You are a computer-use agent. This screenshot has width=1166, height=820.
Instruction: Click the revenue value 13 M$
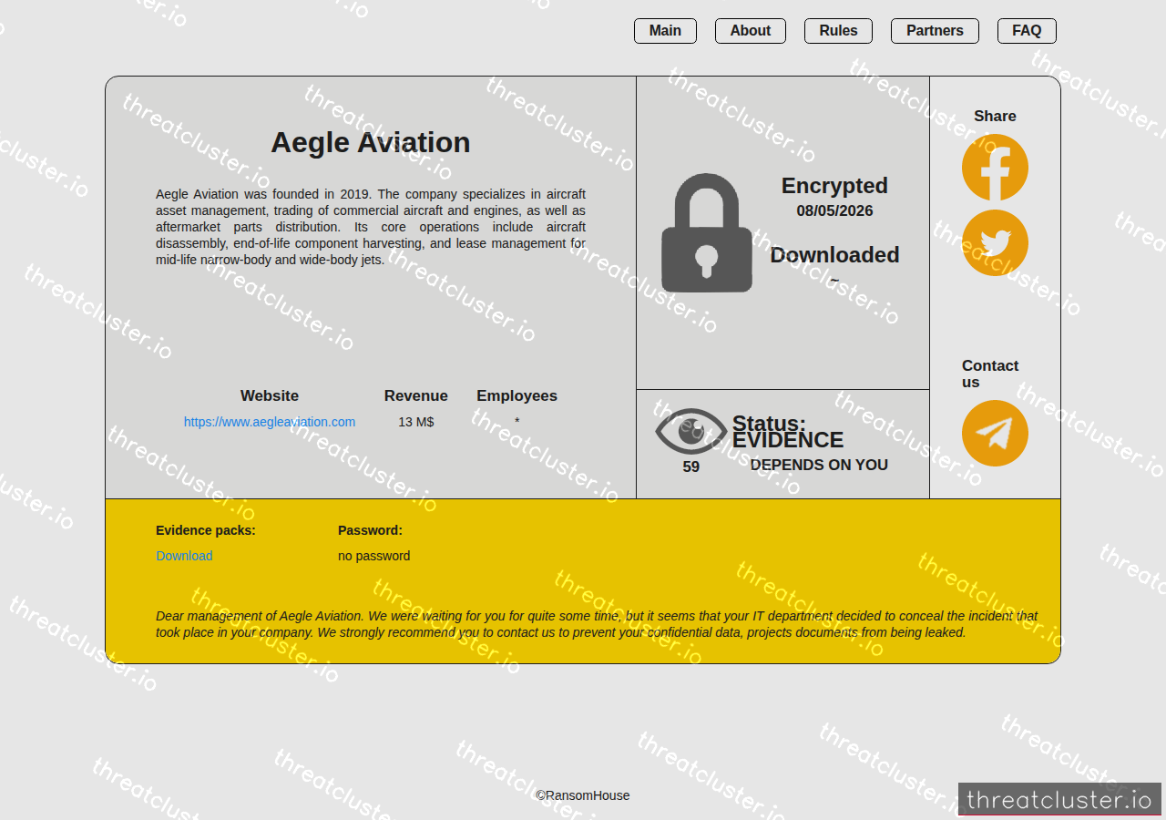(416, 422)
